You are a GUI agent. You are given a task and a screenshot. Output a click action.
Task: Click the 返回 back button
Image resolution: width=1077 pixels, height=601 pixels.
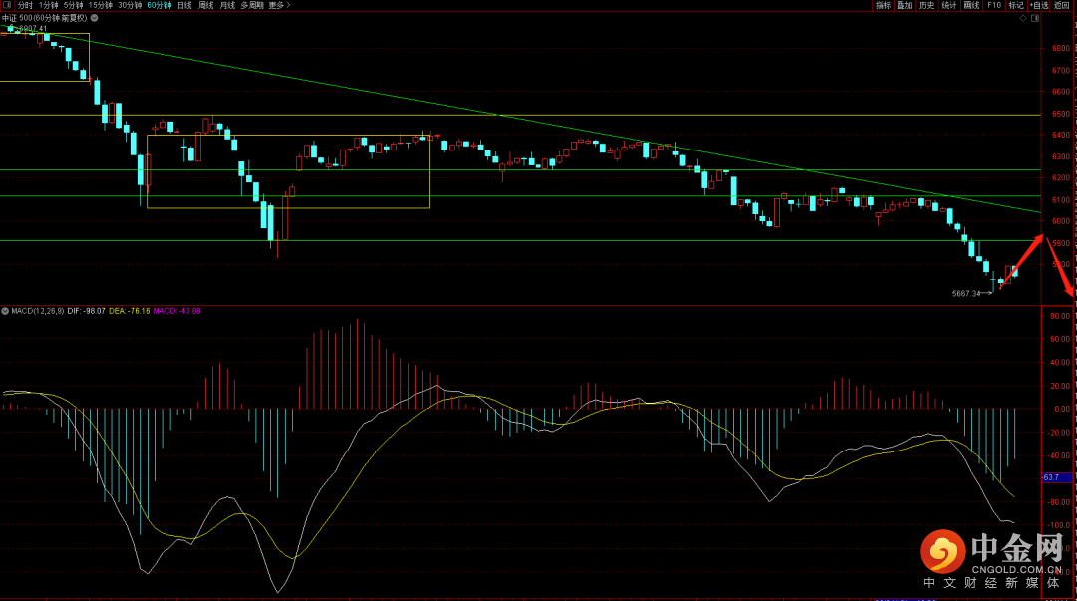coord(1063,5)
